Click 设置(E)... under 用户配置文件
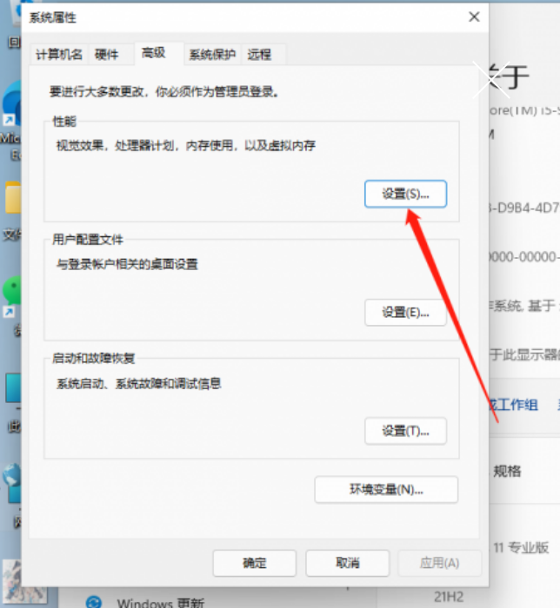 [x=405, y=312]
